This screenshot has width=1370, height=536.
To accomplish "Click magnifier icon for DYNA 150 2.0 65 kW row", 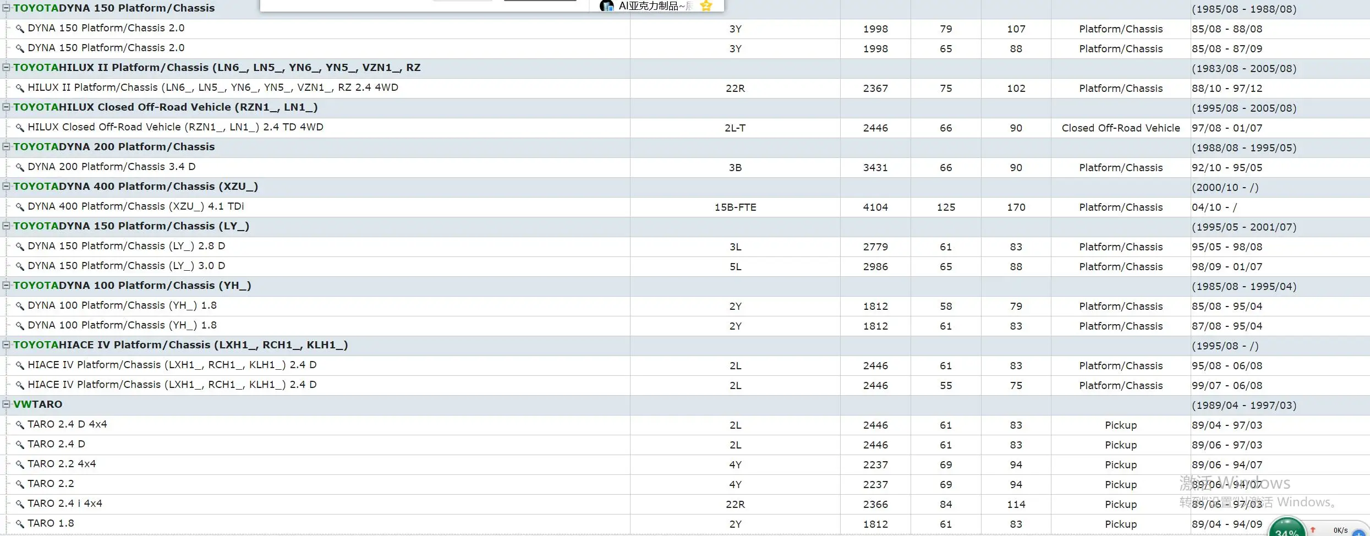I will pos(20,48).
